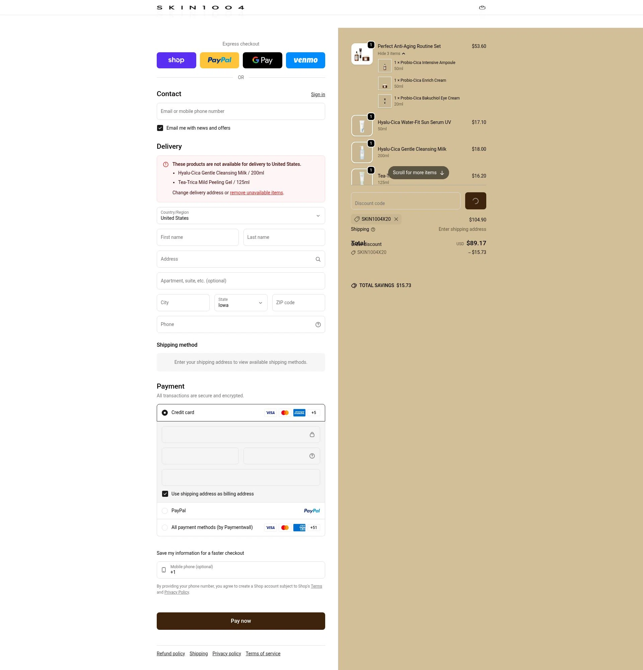
Task: Click the card number lock icon
Action: [x=312, y=434]
